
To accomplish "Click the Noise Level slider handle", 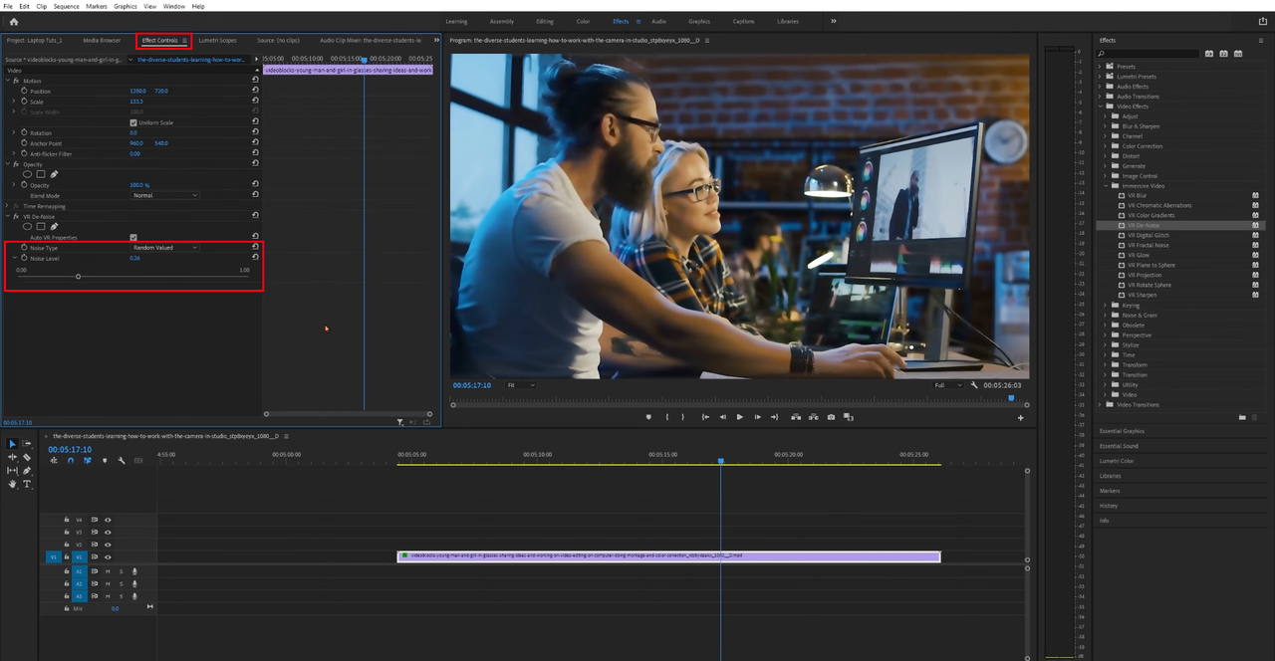I will [78, 277].
